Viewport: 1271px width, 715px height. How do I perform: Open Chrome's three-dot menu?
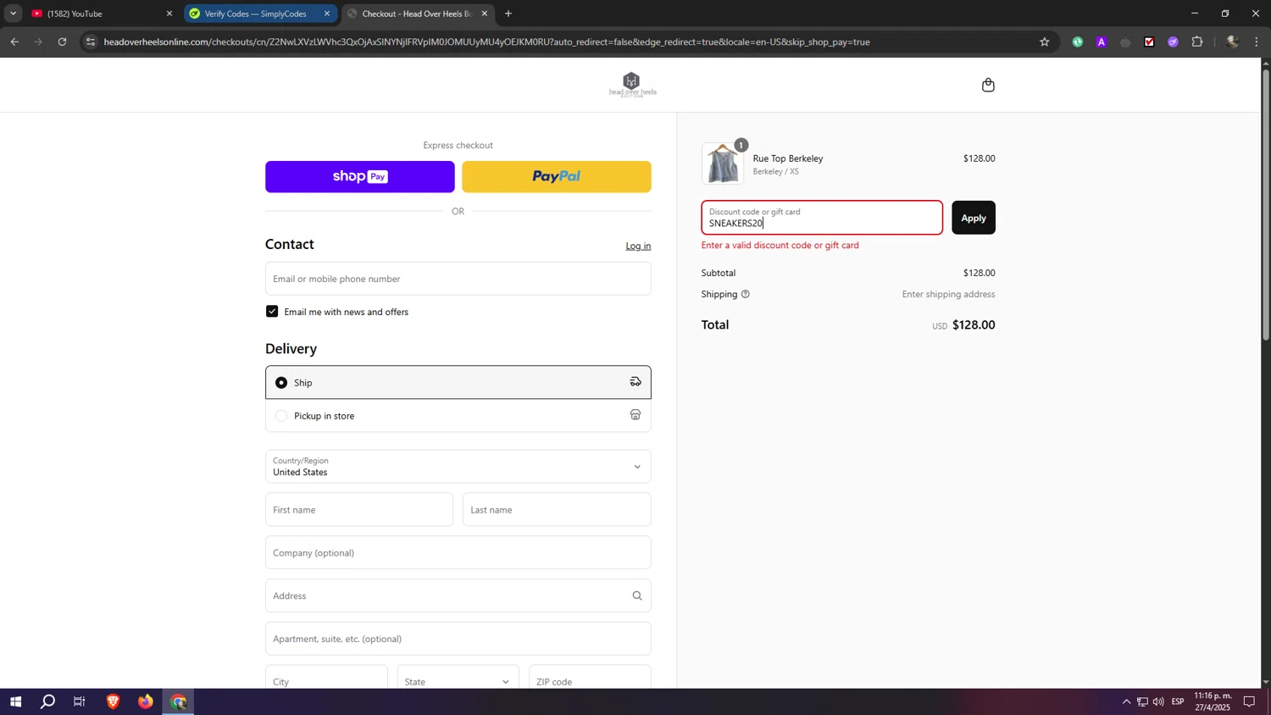(x=1257, y=42)
